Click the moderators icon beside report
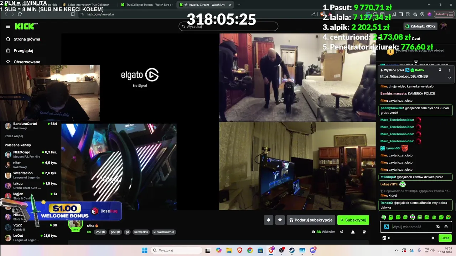The width and height of the screenshot is (456, 256). point(364,232)
